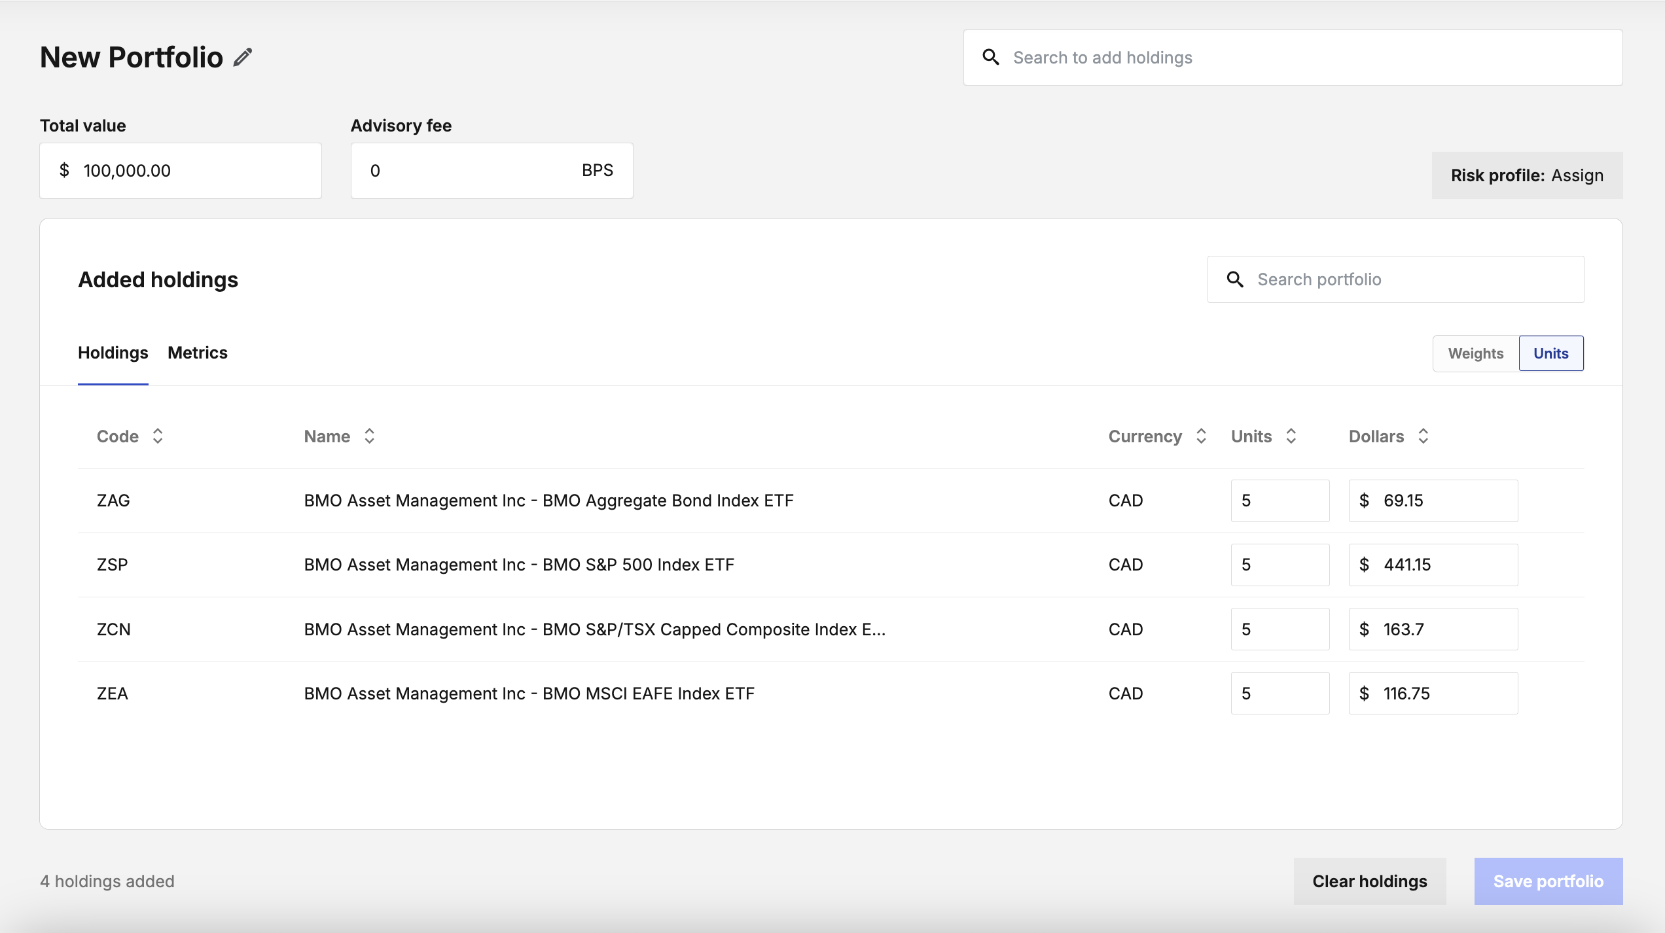Edit the Dollars field showing 163.7
Image resolution: width=1665 pixels, height=933 pixels.
(1433, 629)
